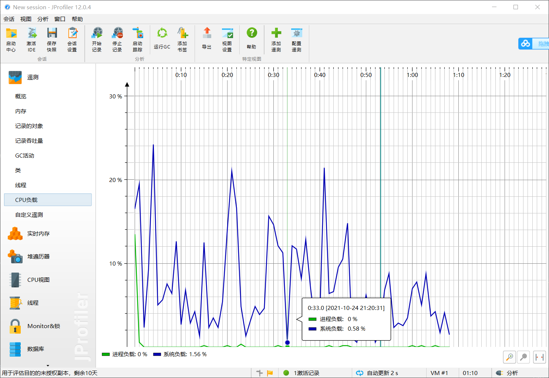Open 会话设置 session settings
Viewport: 549px width, 378px height.
(x=72, y=40)
